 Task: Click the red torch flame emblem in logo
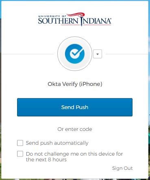point(76,15)
